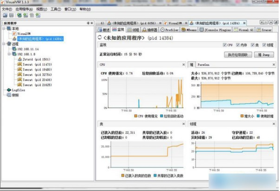Image resolution: width=280 pixels, height=191 pixels.
Task: Collapse the 本地 tree node
Action: tap(4, 29)
